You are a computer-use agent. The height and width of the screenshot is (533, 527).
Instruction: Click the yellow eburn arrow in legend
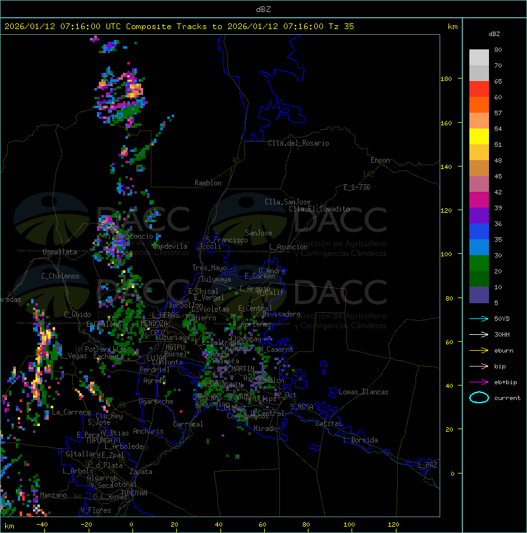[x=479, y=351]
